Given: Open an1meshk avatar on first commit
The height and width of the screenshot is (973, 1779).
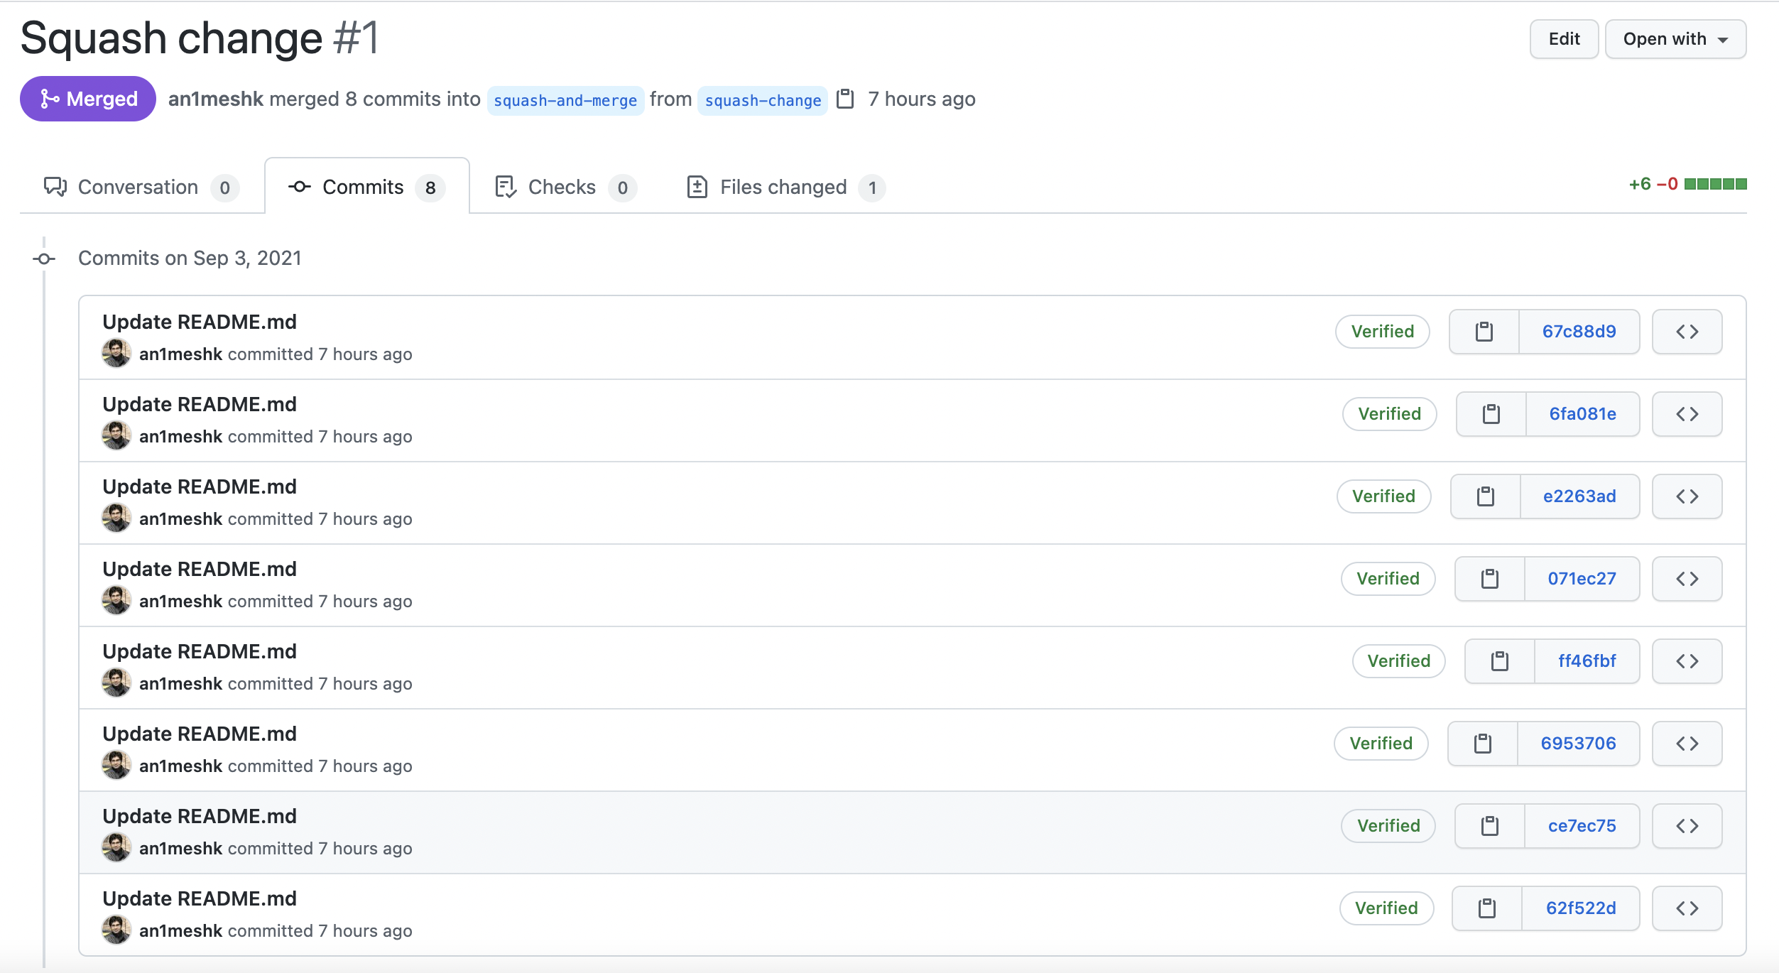Looking at the screenshot, I should click(x=116, y=354).
